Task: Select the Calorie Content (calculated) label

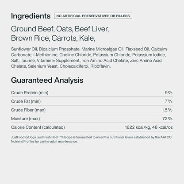Action: (38, 127)
